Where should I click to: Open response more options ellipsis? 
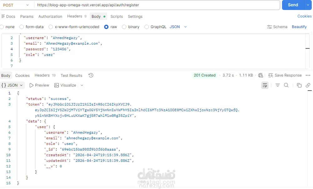[x=308, y=75]
